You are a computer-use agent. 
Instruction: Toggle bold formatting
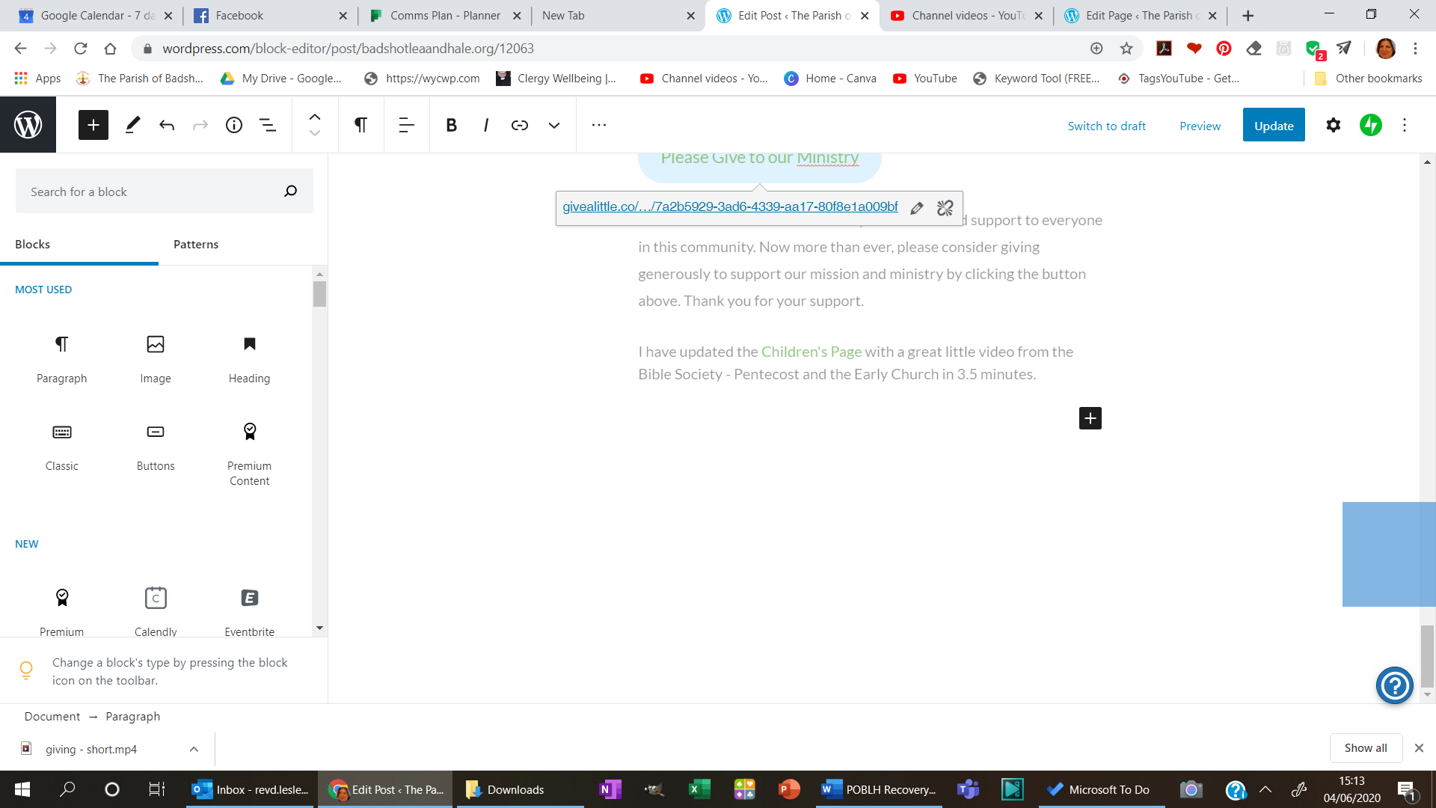[x=451, y=125]
